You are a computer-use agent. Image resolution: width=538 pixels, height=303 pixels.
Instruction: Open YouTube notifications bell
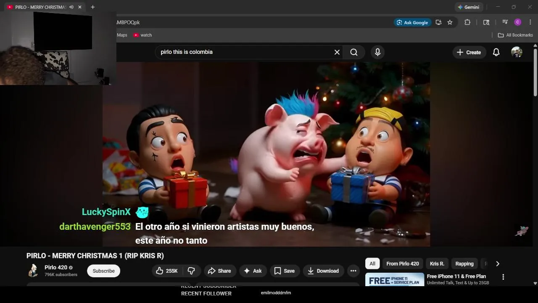click(x=496, y=52)
